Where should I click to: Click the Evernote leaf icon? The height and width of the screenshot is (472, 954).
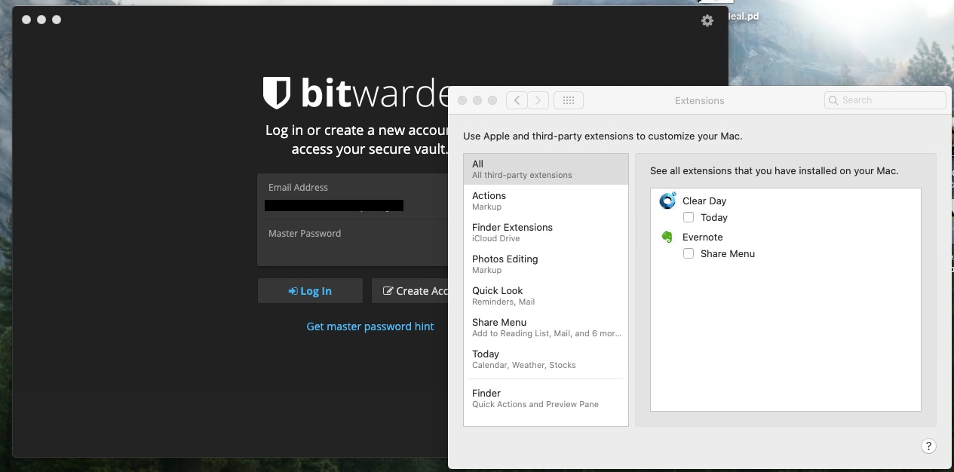(667, 237)
